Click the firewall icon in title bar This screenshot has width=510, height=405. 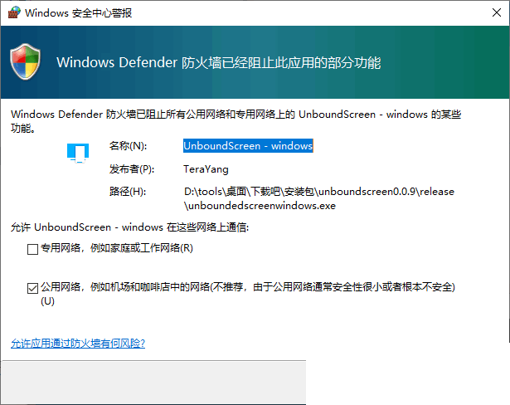coord(14,12)
